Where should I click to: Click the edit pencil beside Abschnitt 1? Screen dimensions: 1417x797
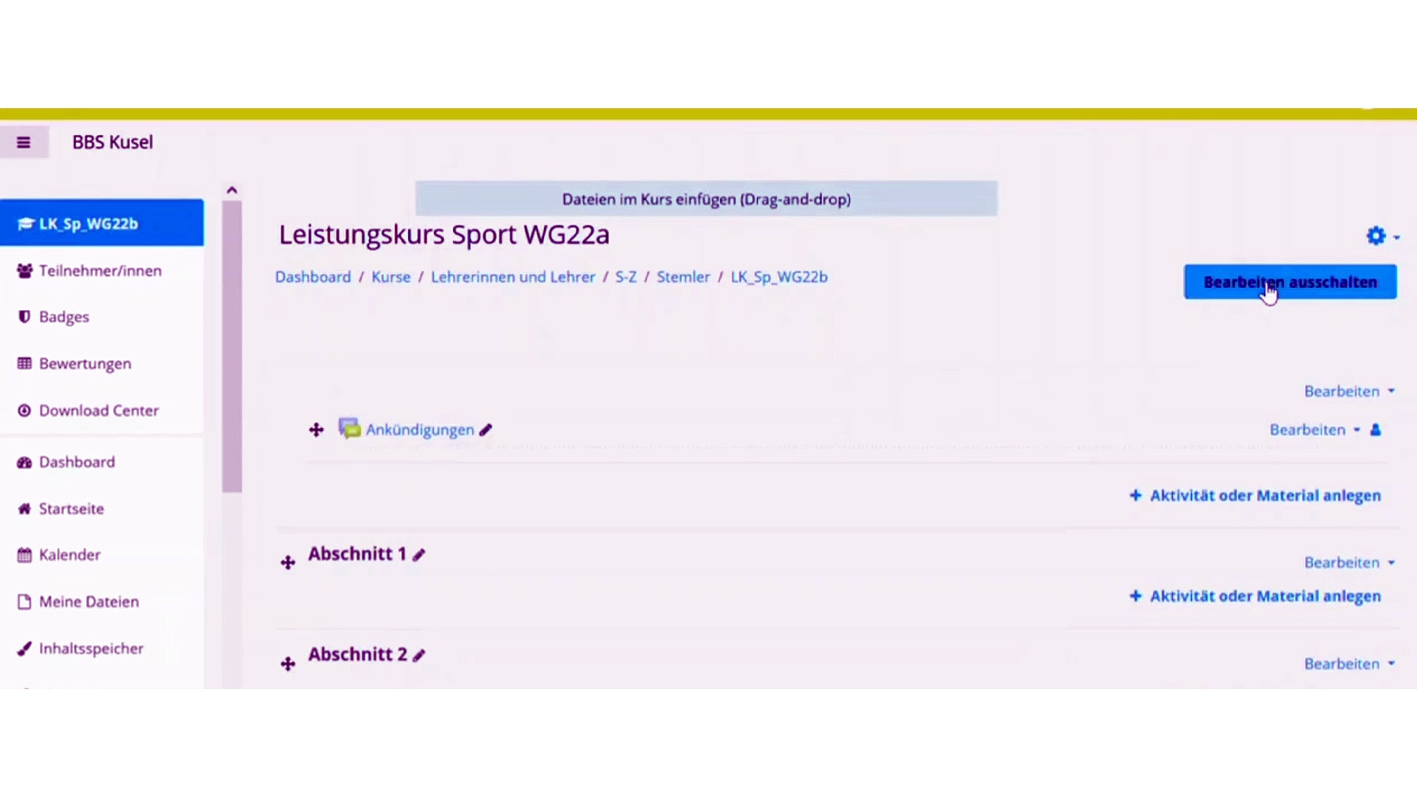coord(419,555)
